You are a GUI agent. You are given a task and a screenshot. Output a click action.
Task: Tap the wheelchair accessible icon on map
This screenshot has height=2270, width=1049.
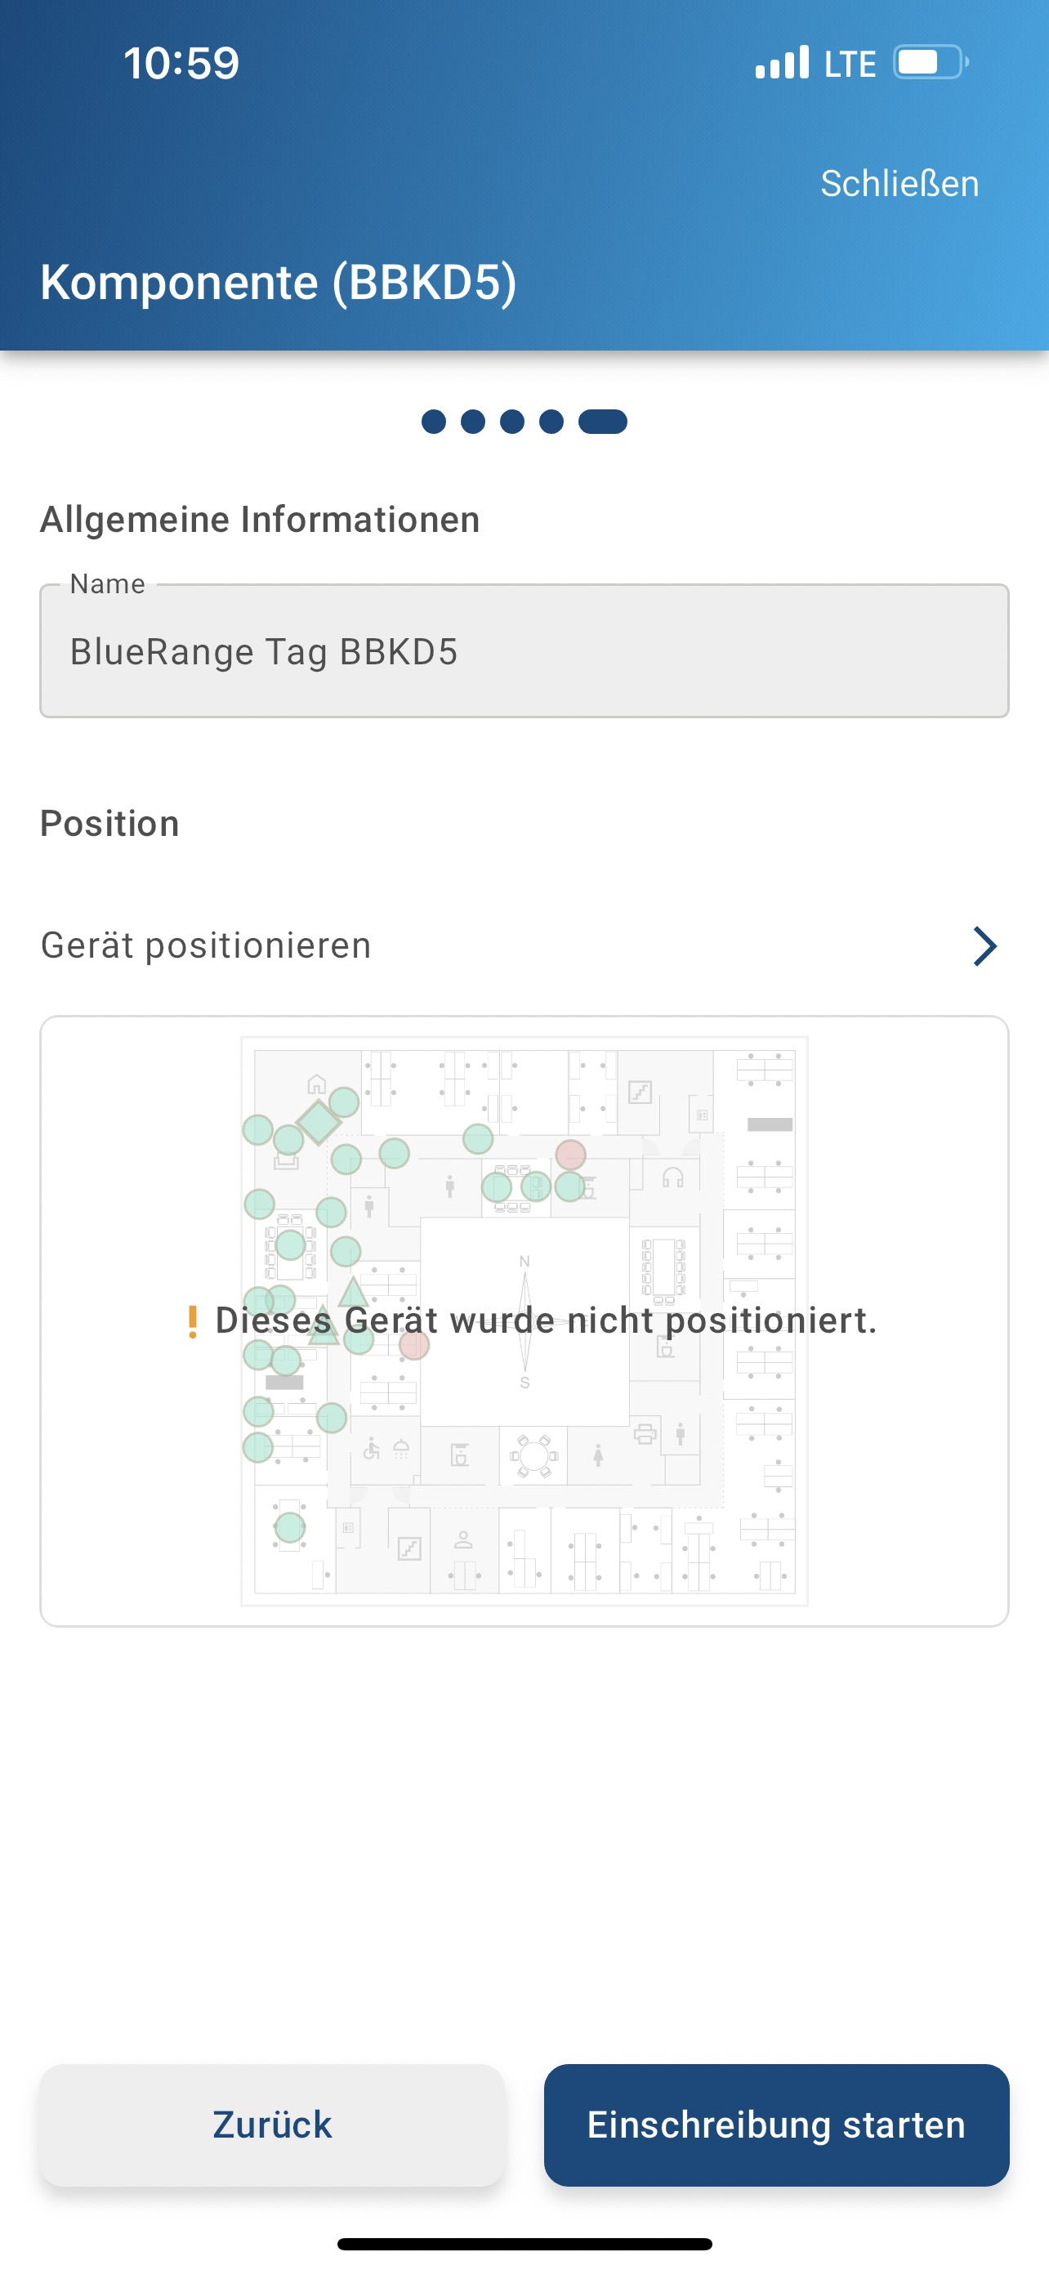(372, 1449)
